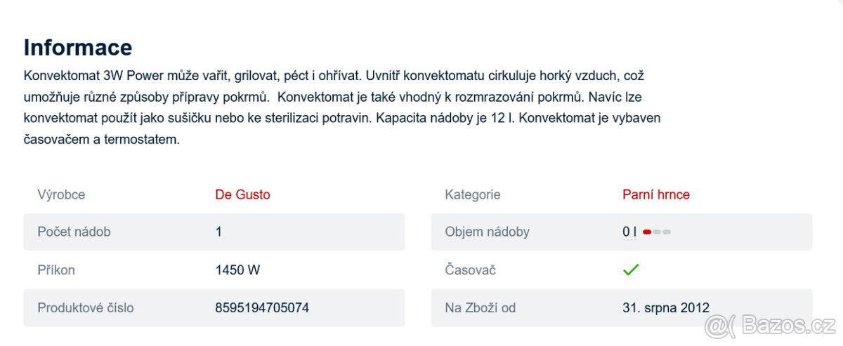Click the Objem nádoby label
843x346 pixels.
[487, 232]
